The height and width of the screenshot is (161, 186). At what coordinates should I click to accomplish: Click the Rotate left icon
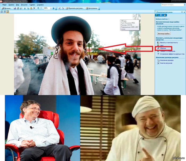coord(60,8)
